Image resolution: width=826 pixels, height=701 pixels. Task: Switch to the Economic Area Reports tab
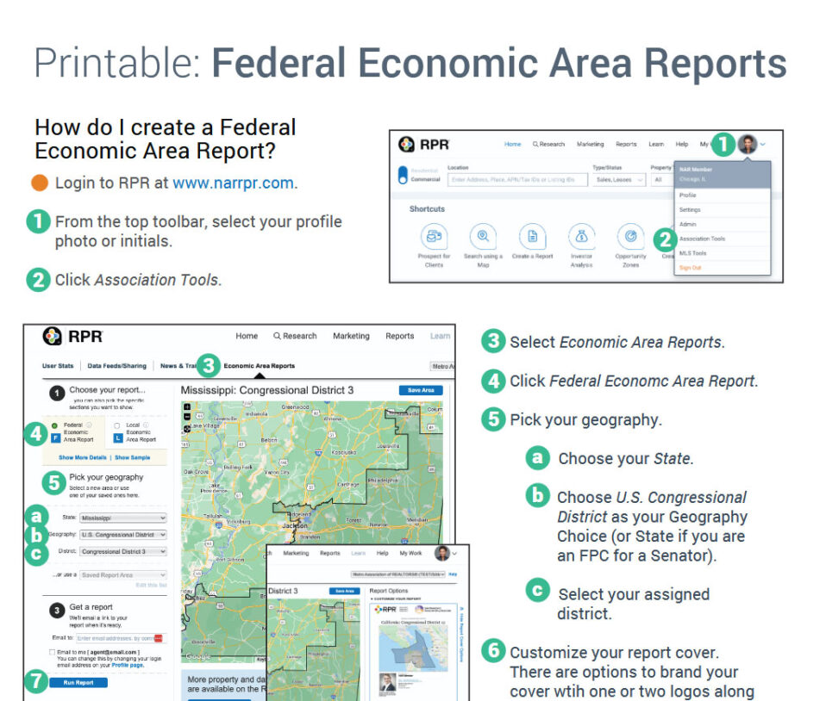[x=259, y=366]
